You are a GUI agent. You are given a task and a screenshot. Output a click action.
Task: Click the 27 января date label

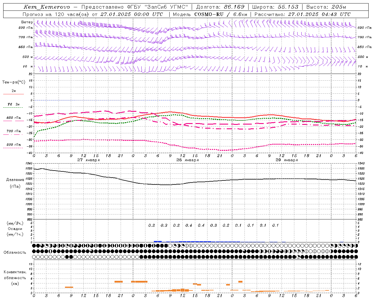(88, 160)
